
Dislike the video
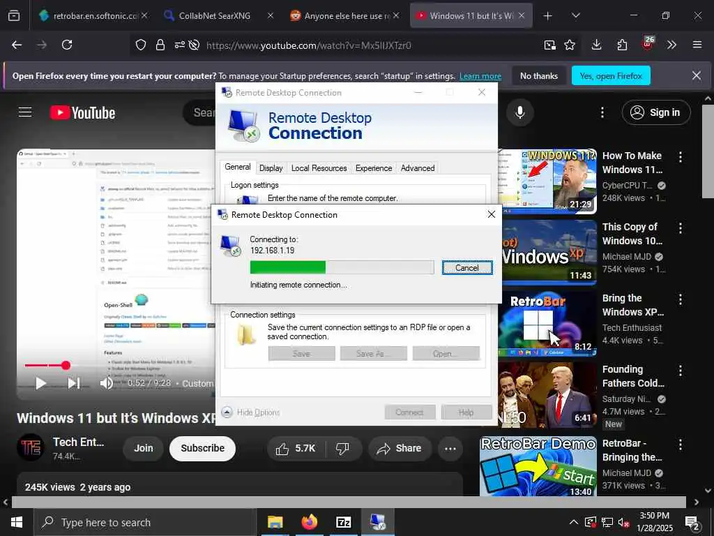coord(342,449)
